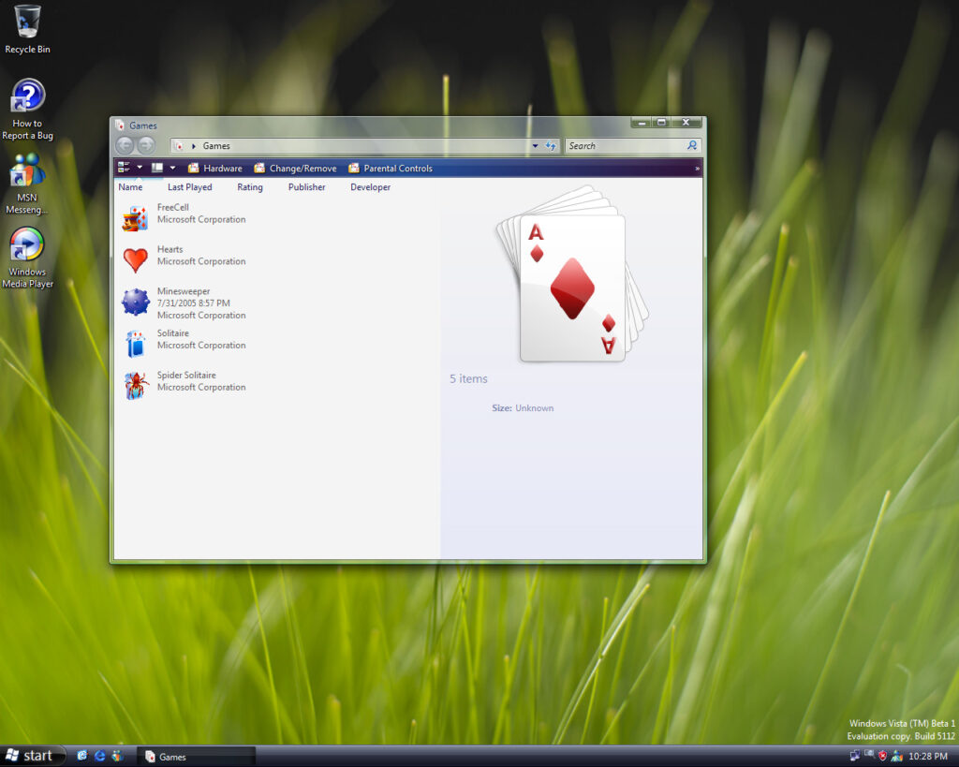
Task: Click the layout pane icon in the command bar
Action: coord(157,168)
